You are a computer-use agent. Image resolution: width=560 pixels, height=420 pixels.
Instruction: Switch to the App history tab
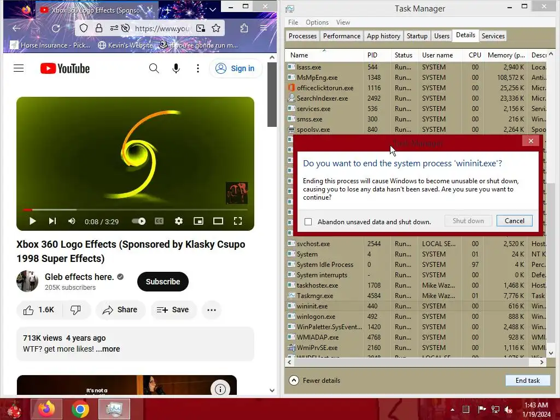(383, 36)
